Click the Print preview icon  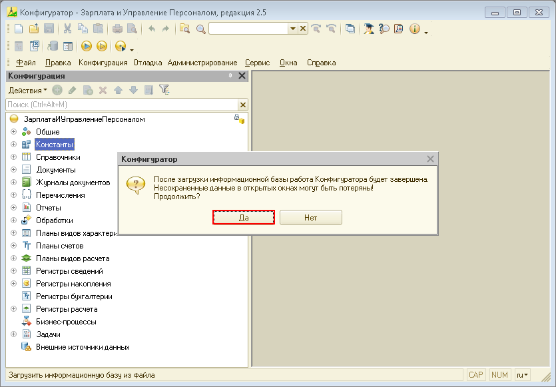pos(132,29)
